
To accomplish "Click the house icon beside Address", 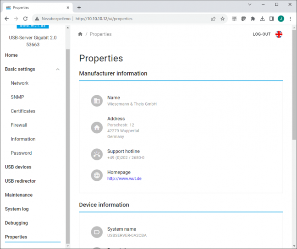I will (x=97, y=128).
